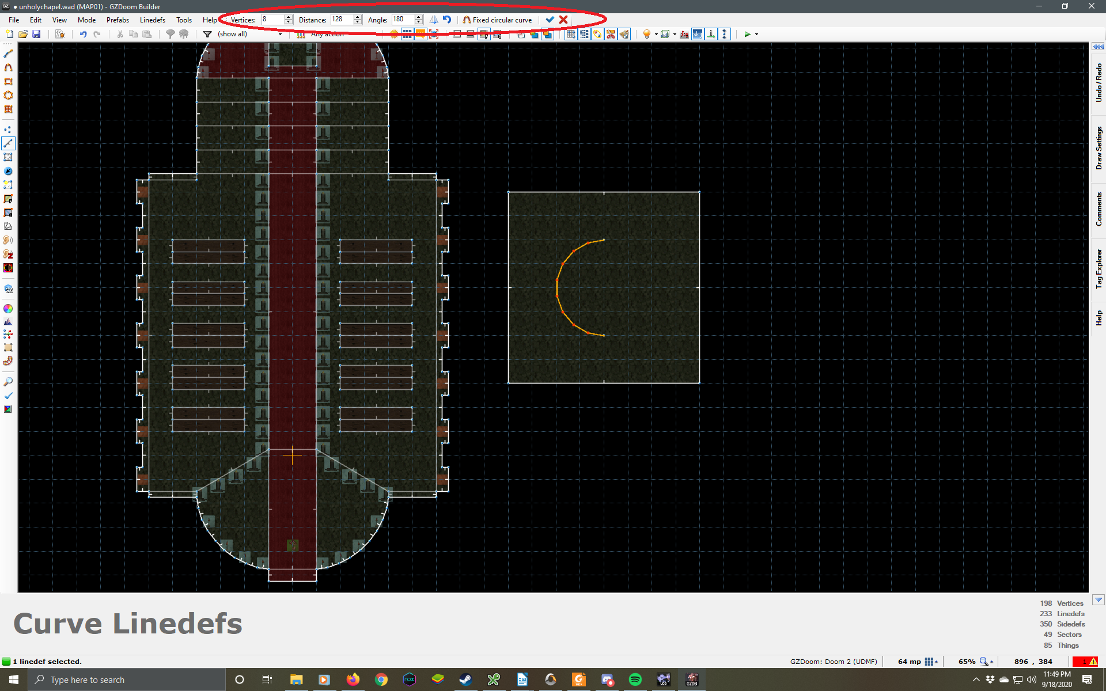Open the color picker wheel tool
The width and height of the screenshot is (1106, 691).
[8, 309]
